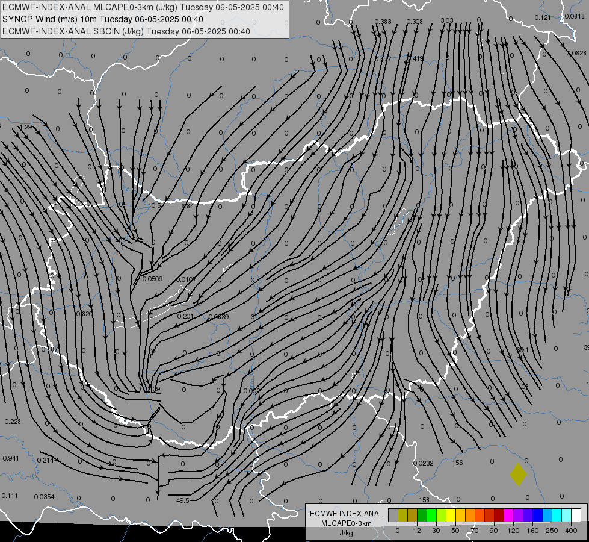Click the 156 value on the map

pos(457,463)
